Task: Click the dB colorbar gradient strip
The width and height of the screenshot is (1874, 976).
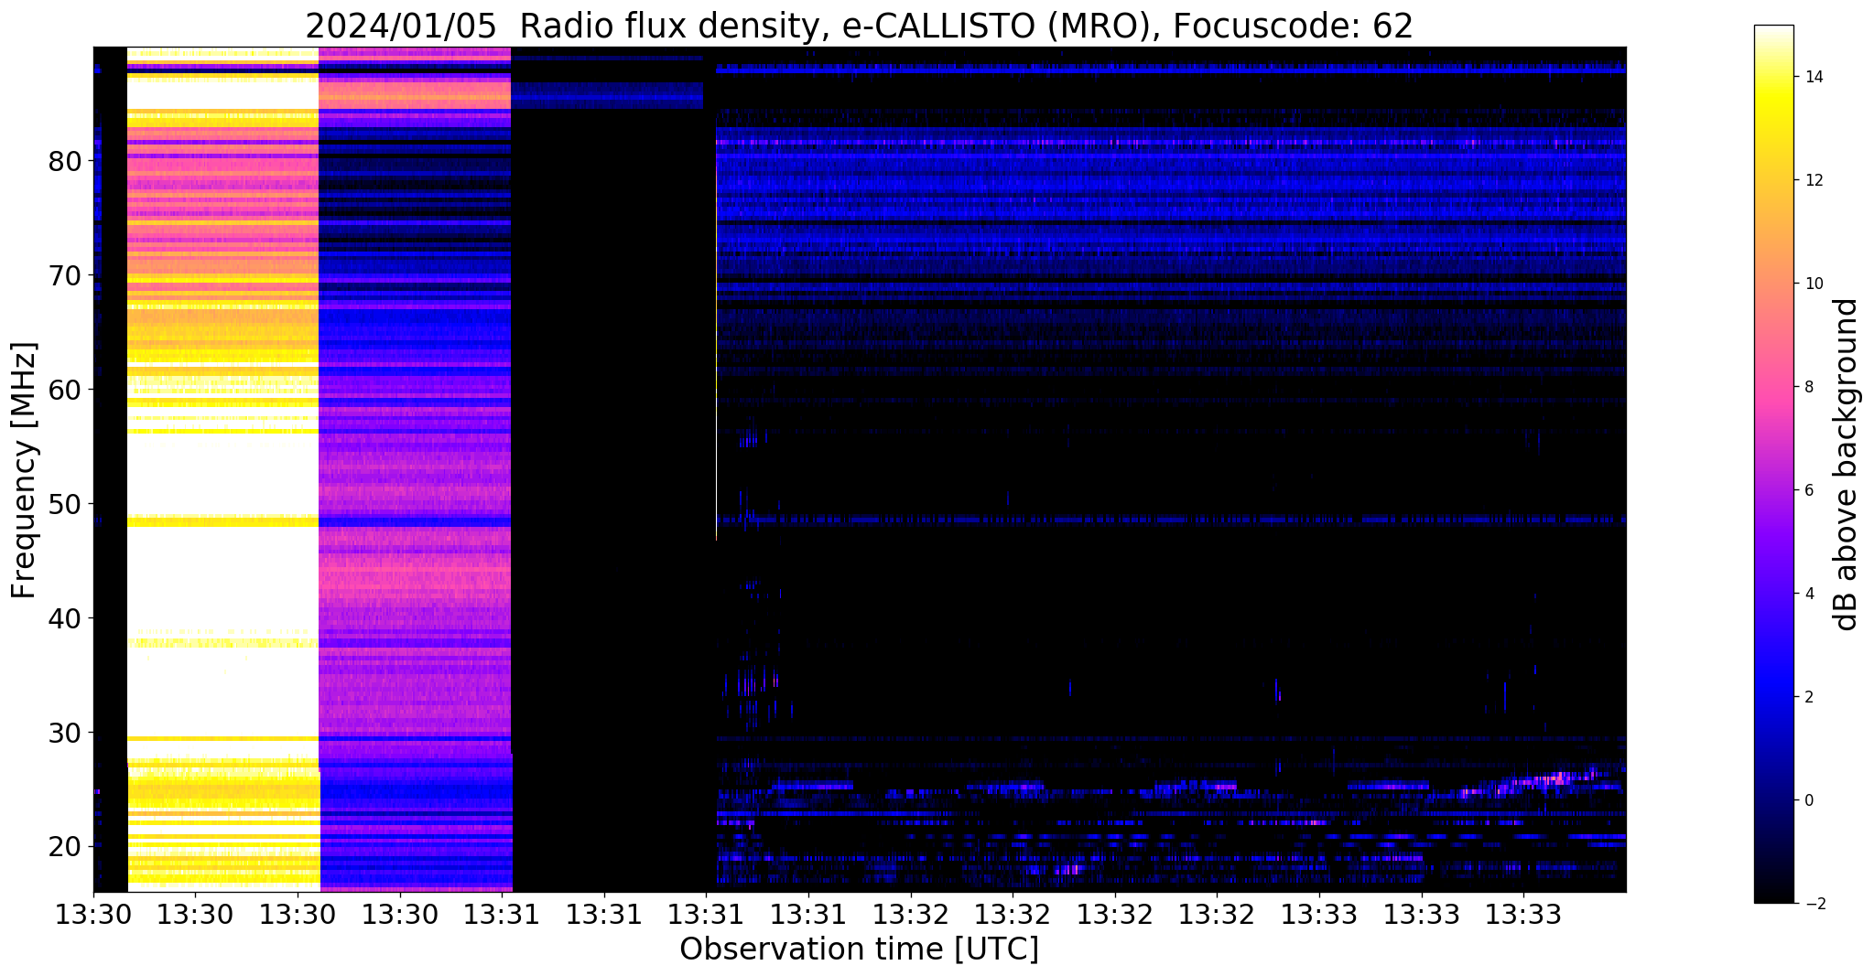Action: [1773, 465]
